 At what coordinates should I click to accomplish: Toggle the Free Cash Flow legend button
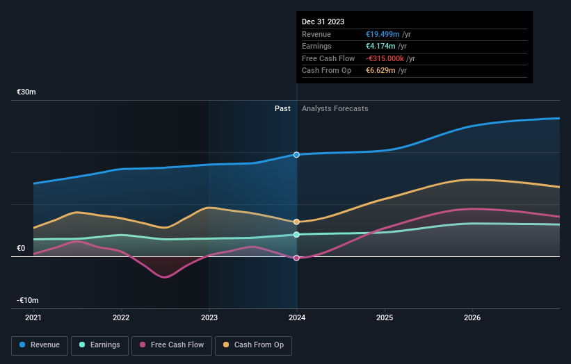(x=172, y=345)
